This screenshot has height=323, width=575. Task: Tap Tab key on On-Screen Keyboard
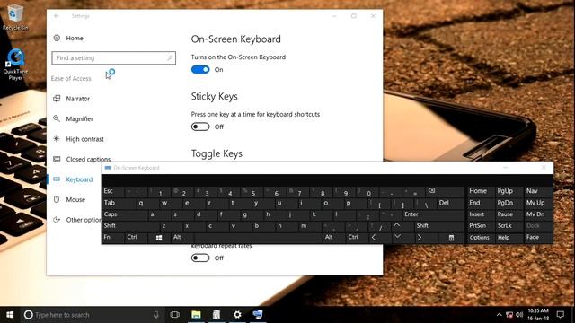click(119, 203)
